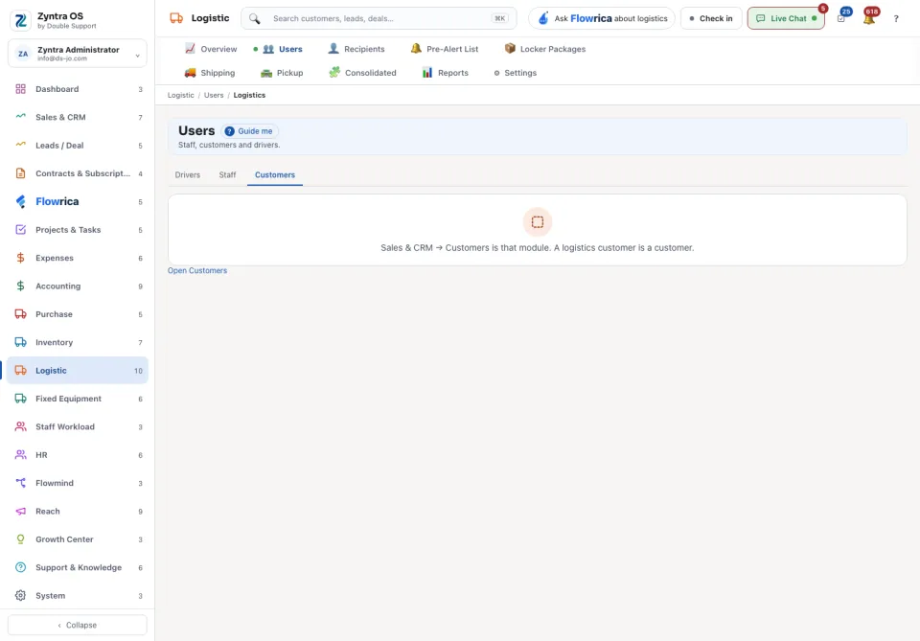Open Projects & Tasks module
The width and height of the screenshot is (920, 641).
click(78, 230)
